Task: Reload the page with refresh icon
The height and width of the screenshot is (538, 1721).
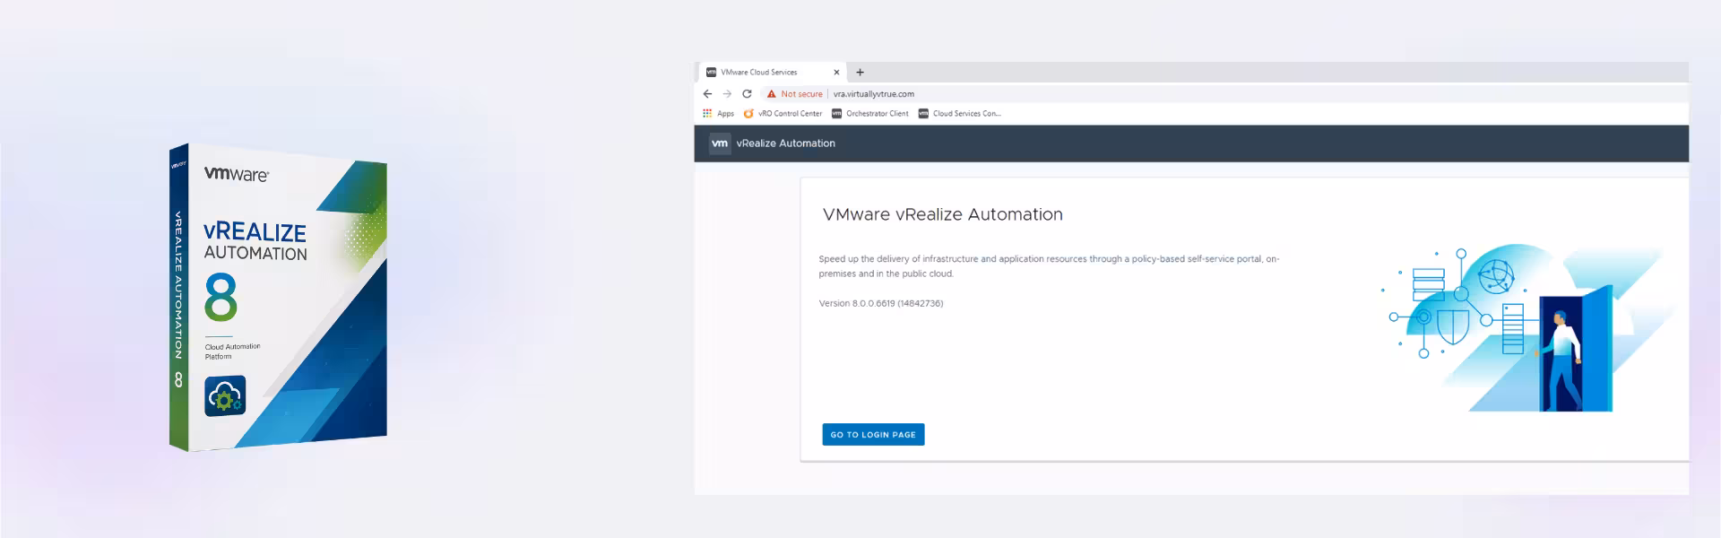Action: (747, 93)
